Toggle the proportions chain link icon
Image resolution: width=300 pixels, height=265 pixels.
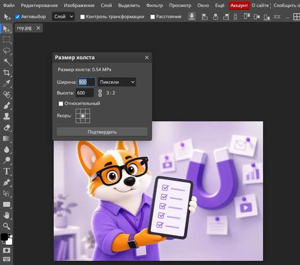point(100,93)
